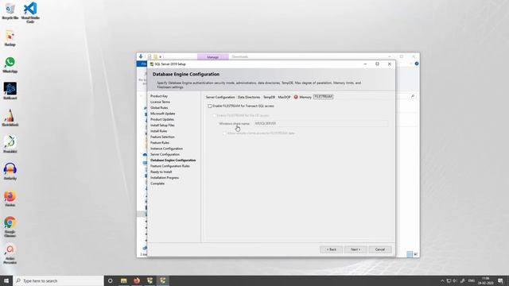Viewport: 509px width, 286px height.
Task: Click File Explorer search magnifier icon
Action: pyautogui.click(x=413, y=96)
